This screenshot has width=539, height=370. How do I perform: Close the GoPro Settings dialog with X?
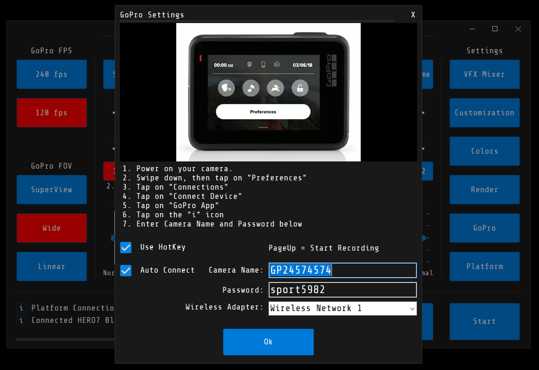[413, 15]
